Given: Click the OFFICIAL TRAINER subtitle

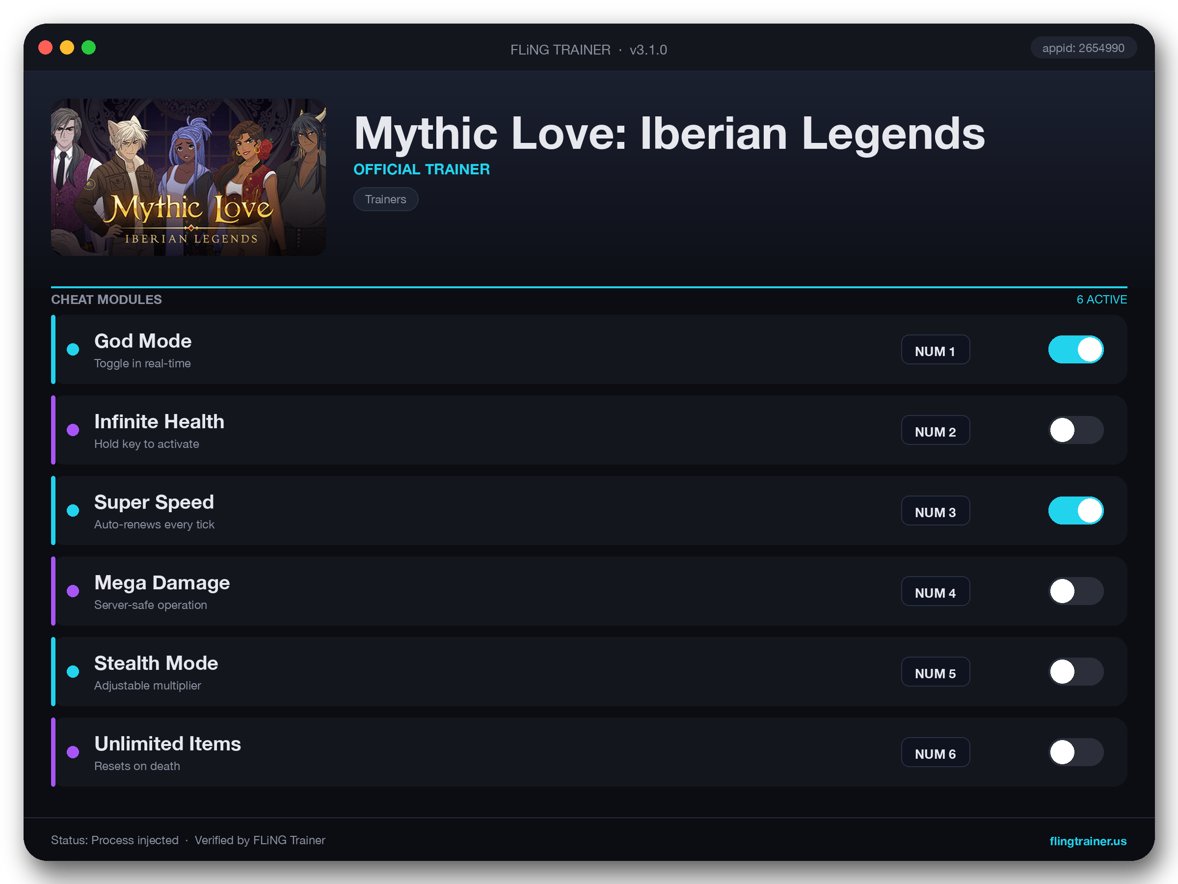Looking at the screenshot, I should tap(421, 169).
